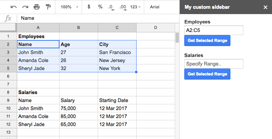The height and width of the screenshot is (139, 272).
Task: Click Get Selected Range under Employees
Action: tap(207, 40)
